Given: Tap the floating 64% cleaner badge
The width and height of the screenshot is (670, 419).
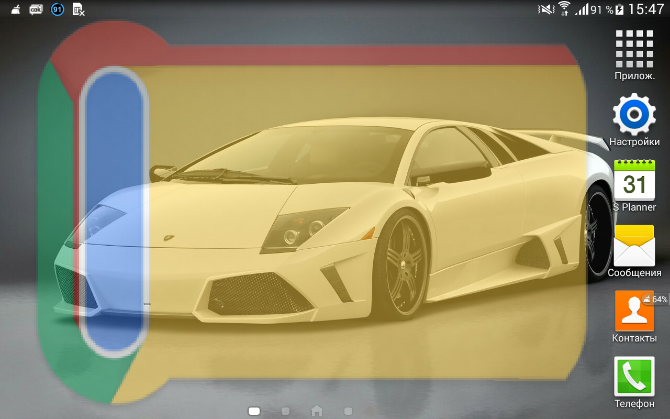Looking at the screenshot, I should pos(656,299).
